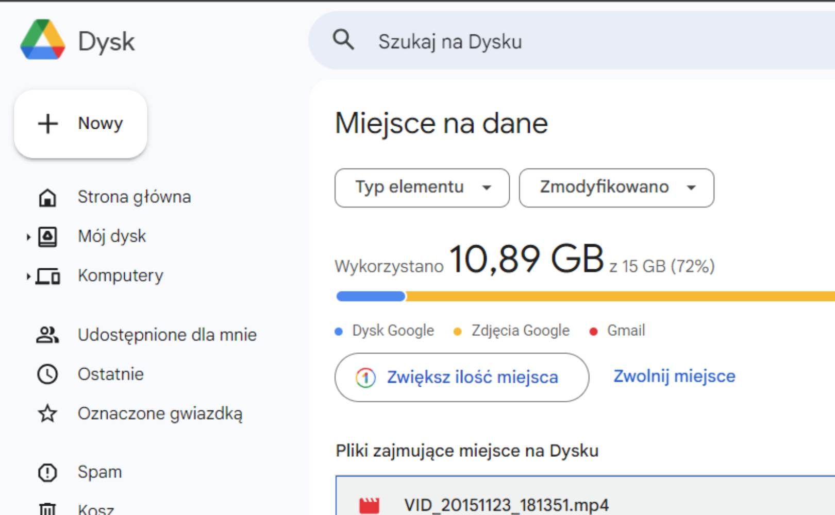Screen dimensions: 835x515
Task: Open Udostępnione dla mnie
Action: (x=167, y=335)
